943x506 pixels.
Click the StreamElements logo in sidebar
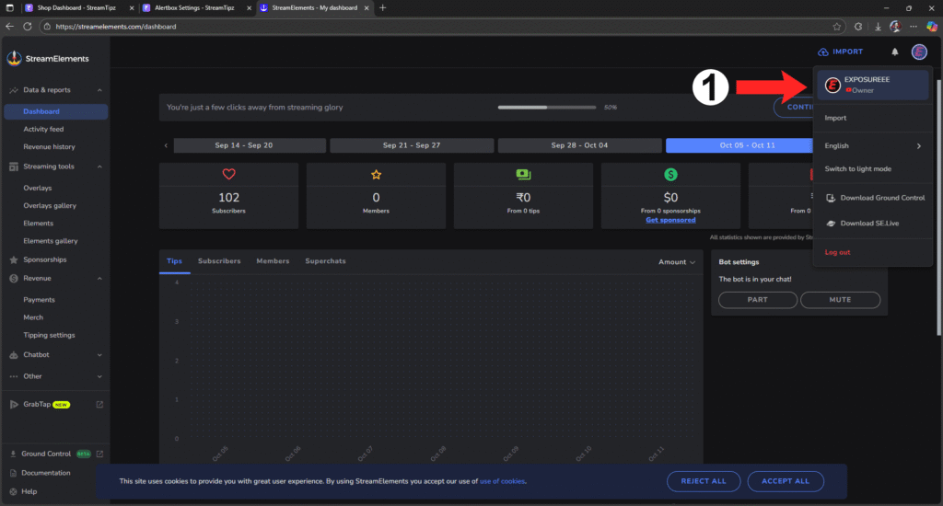point(48,59)
